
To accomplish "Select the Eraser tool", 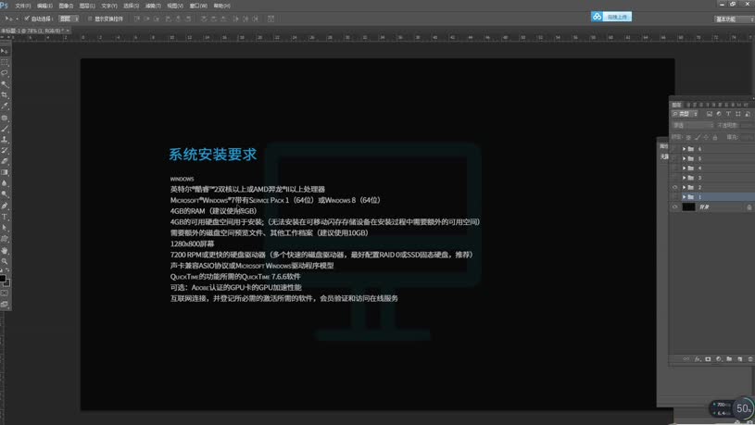I will (x=5, y=162).
